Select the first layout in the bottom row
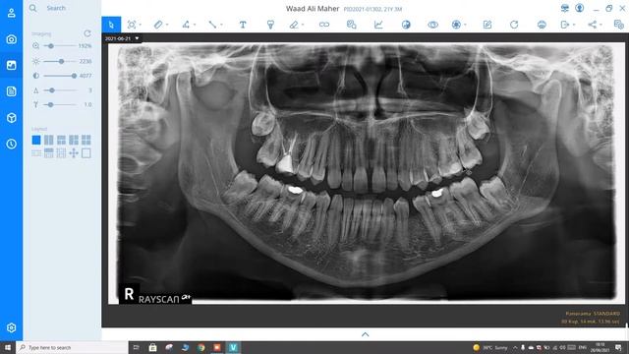Screen dimensions: 629x354 tap(36, 153)
